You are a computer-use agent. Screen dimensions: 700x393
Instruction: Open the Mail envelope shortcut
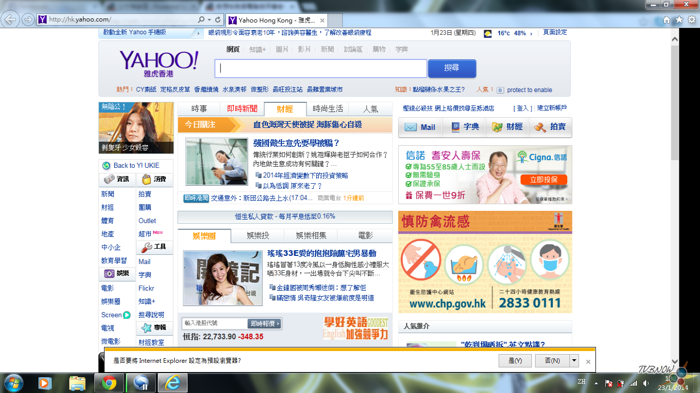pyautogui.click(x=420, y=127)
